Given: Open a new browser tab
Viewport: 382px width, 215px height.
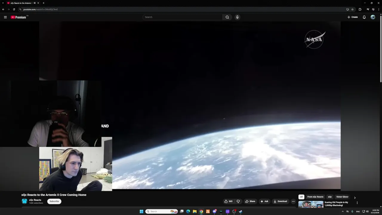Looking at the screenshot, I should (x=44, y=3).
